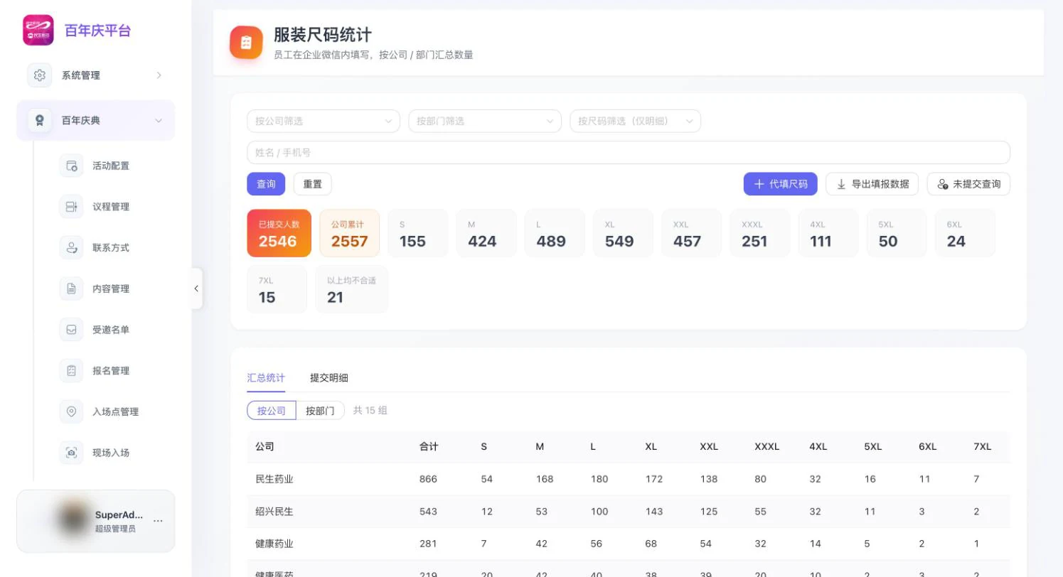Select the 按公司 grouping option
Viewport: 1063px width, 577px height.
tap(272, 411)
